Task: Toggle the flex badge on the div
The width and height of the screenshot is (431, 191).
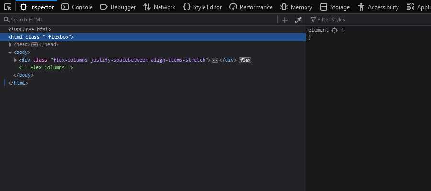Action: click(x=245, y=60)
